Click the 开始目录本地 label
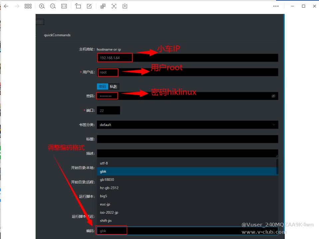 83,168
